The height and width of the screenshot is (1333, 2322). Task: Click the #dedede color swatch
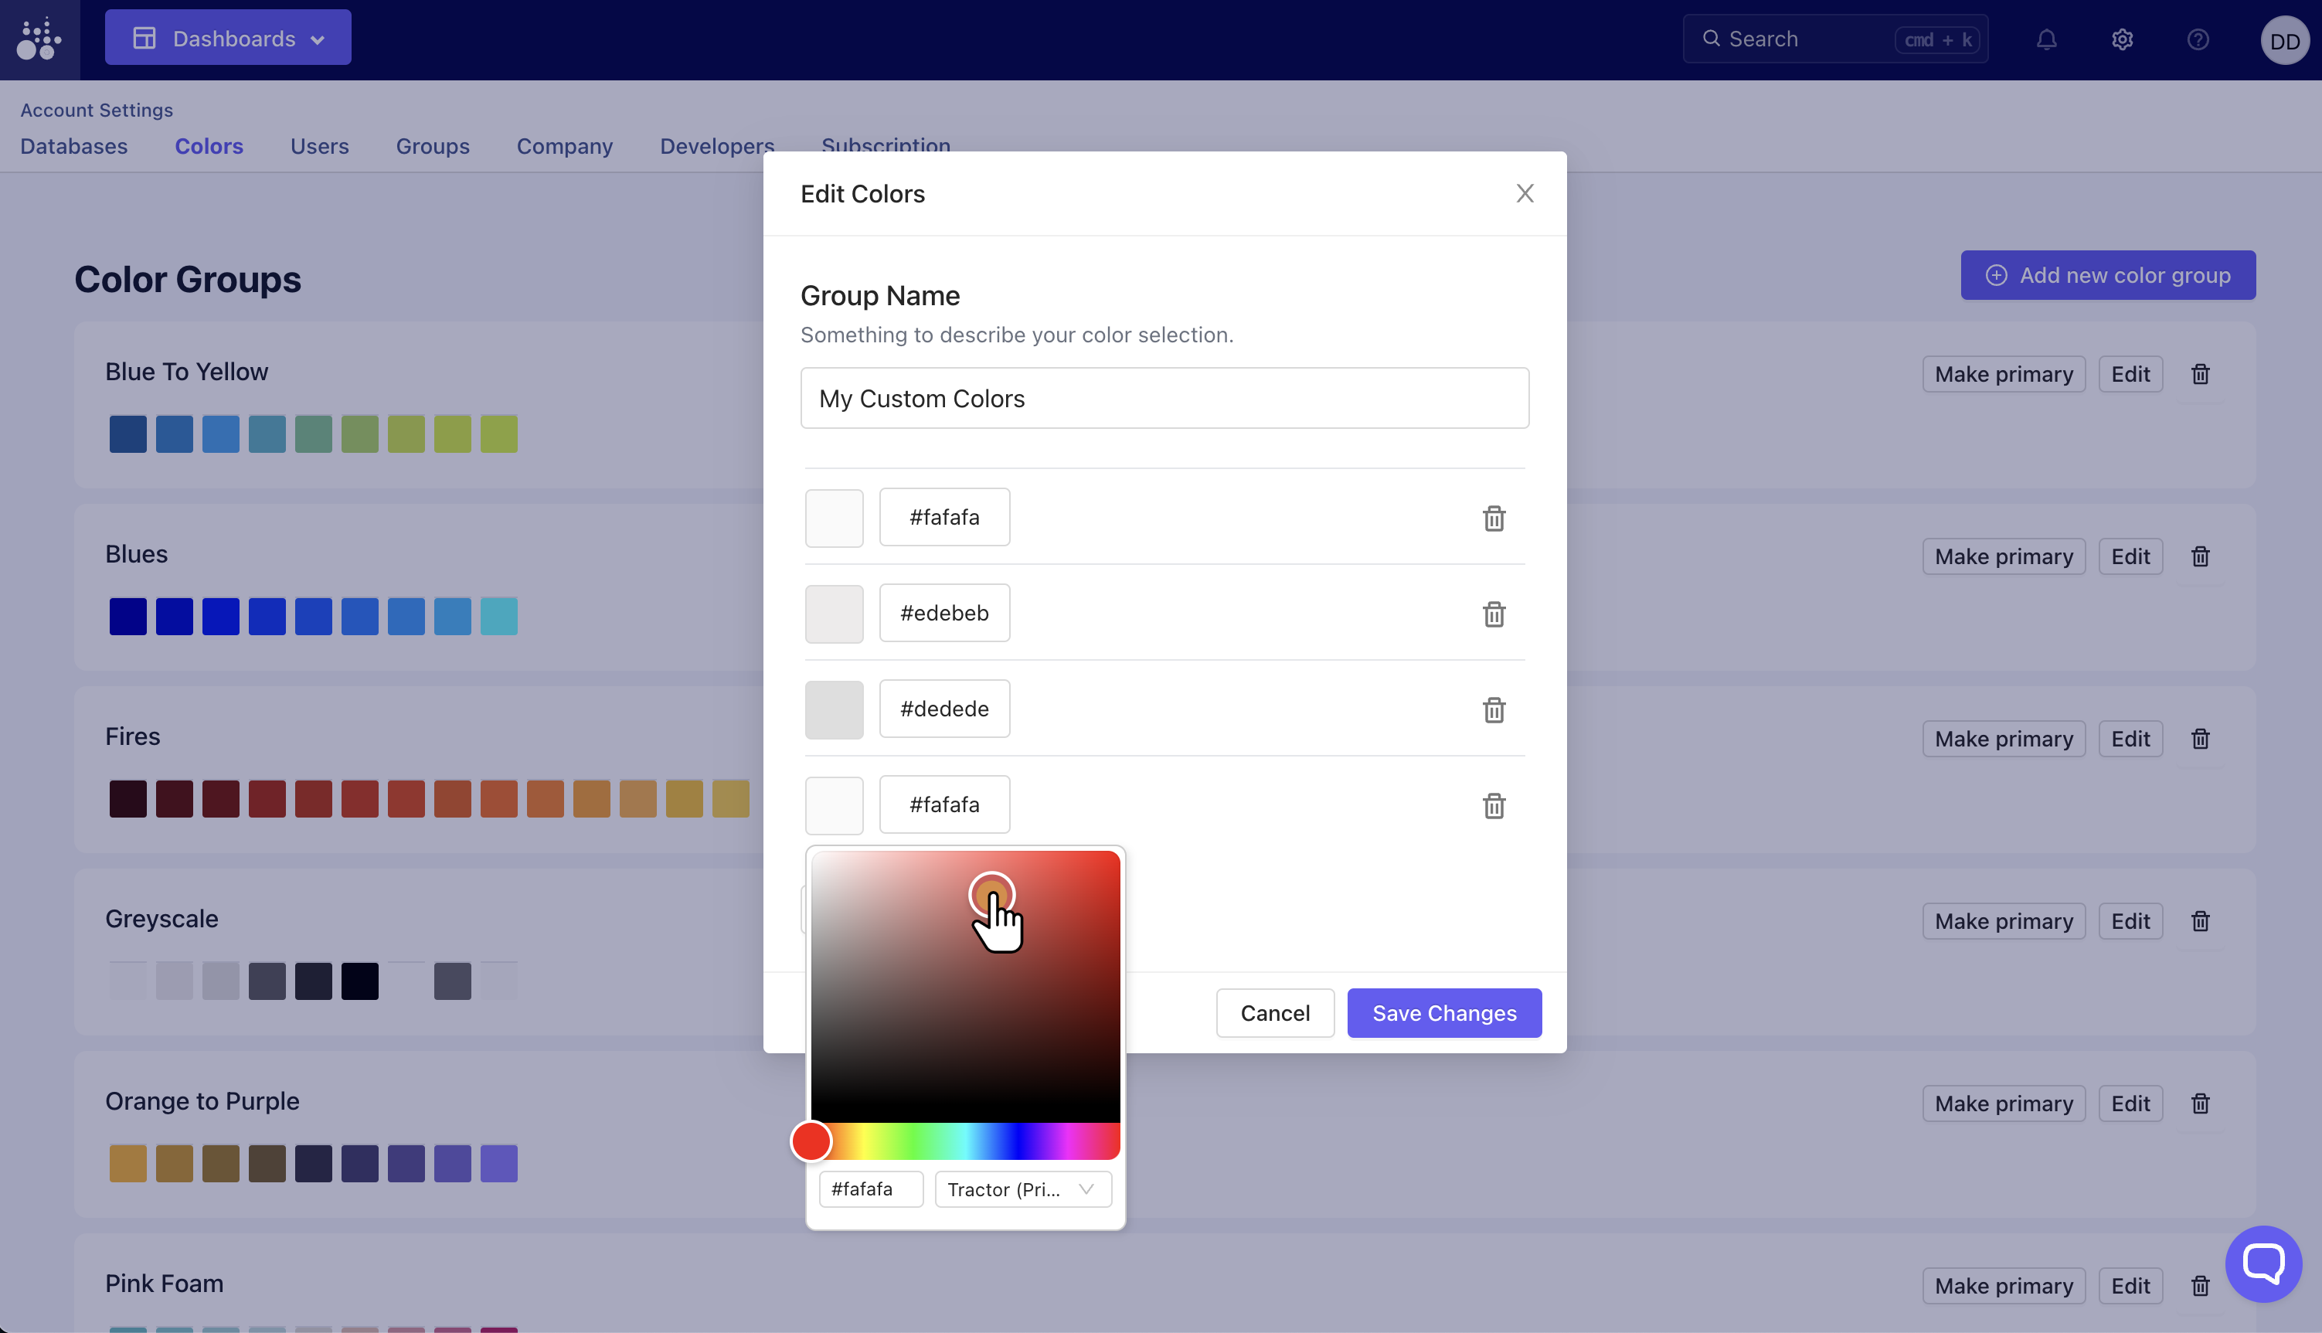pyautogui.click(x=834, y=709)
